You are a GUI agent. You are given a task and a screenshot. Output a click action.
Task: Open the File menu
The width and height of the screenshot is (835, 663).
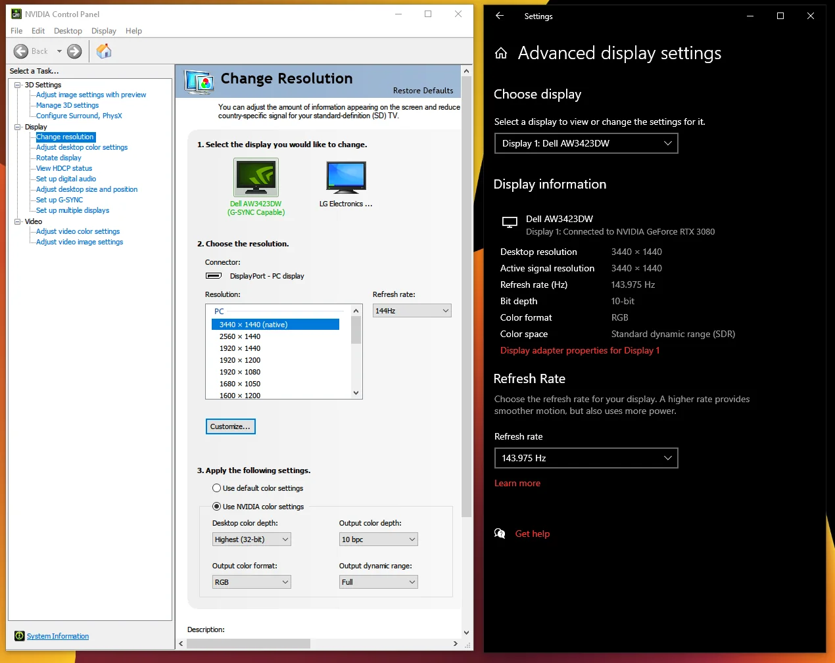coord(16,31)
